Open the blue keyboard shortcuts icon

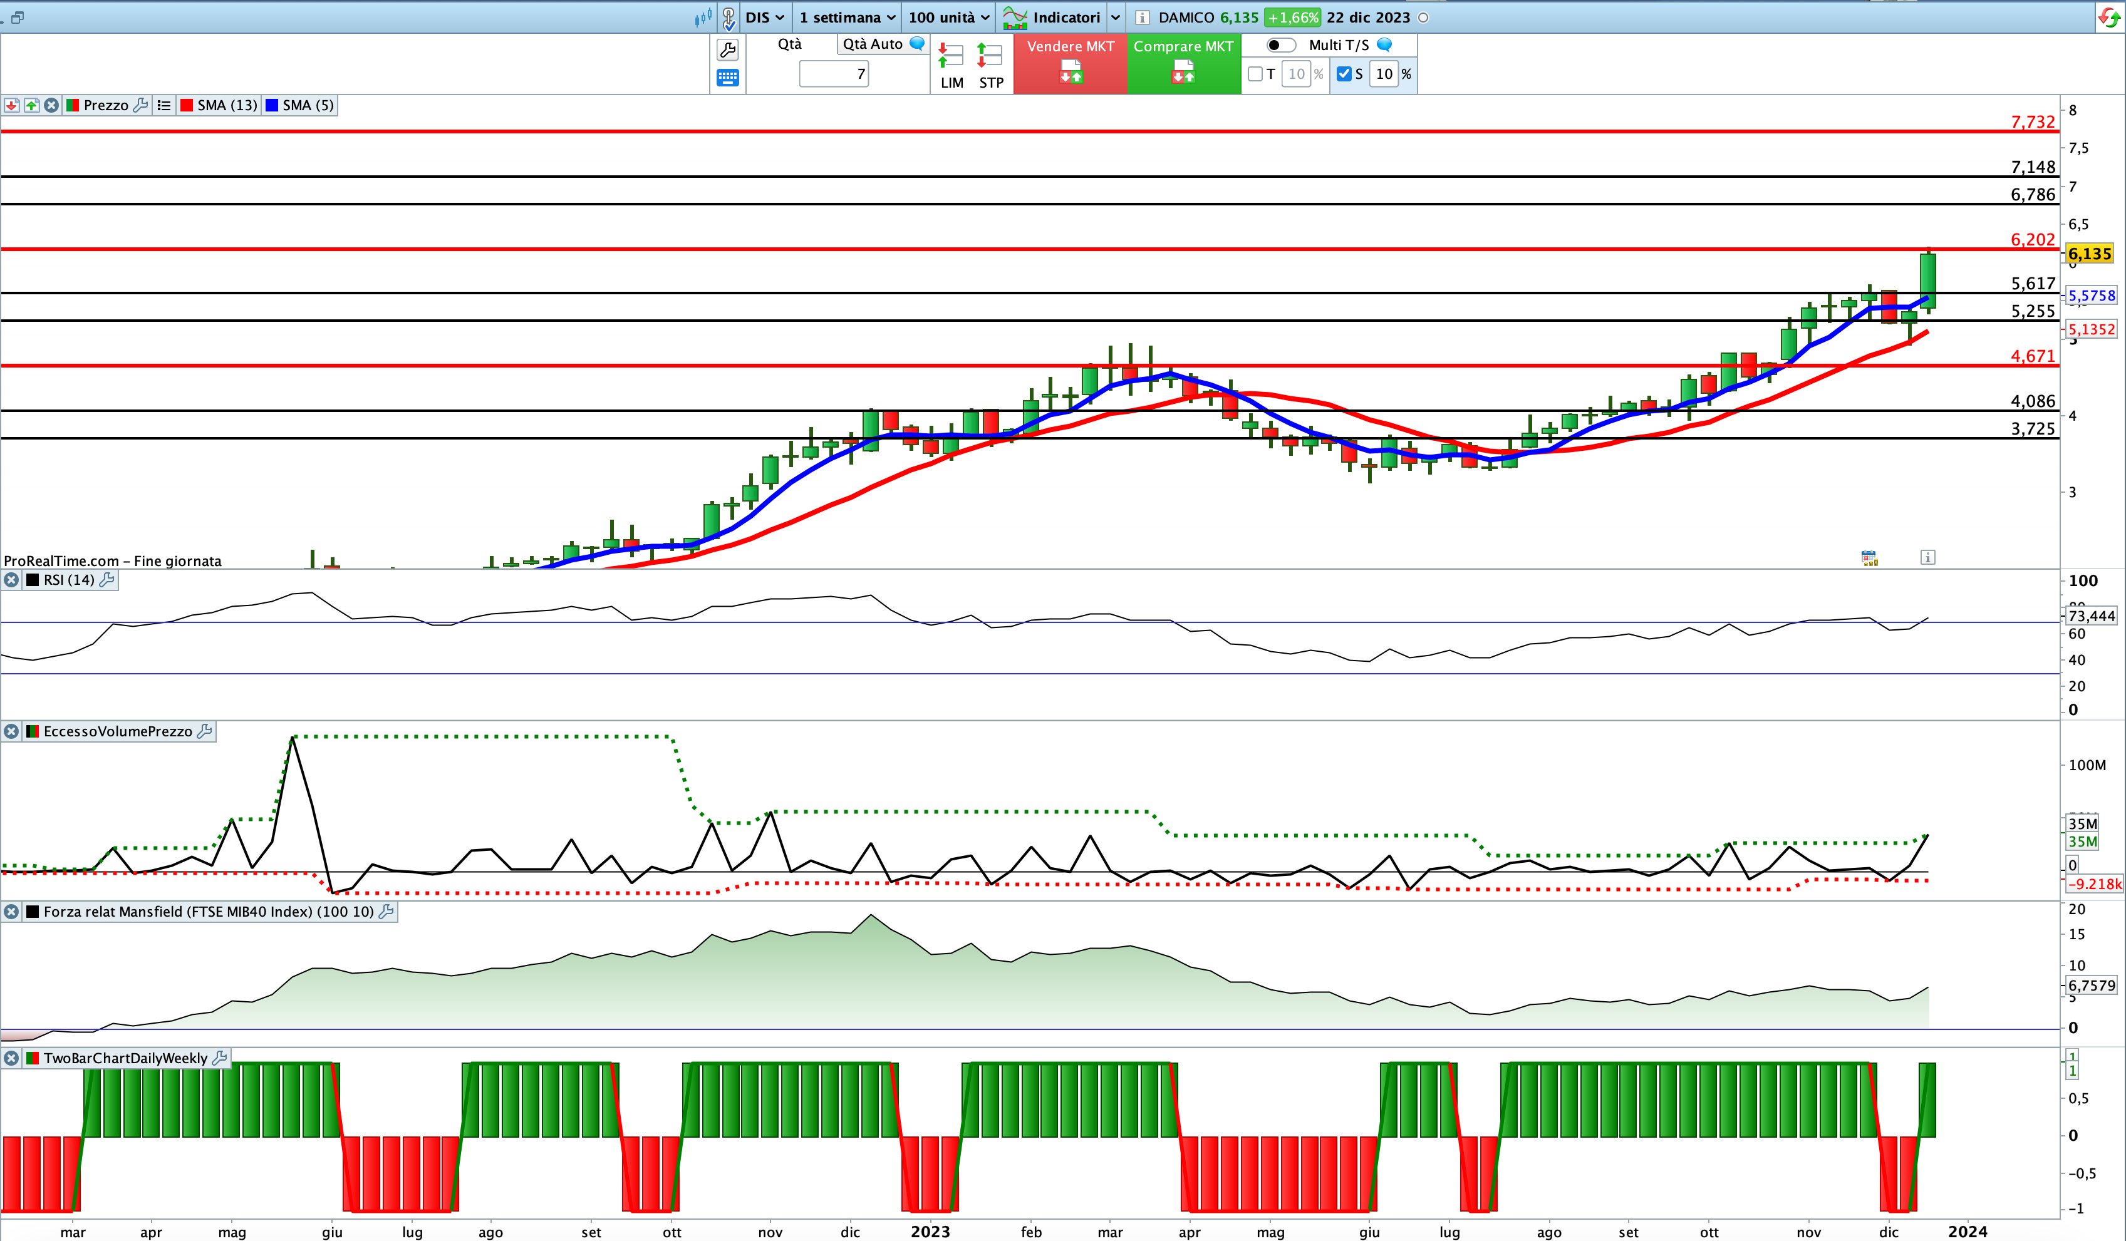(x=727, y=78)
